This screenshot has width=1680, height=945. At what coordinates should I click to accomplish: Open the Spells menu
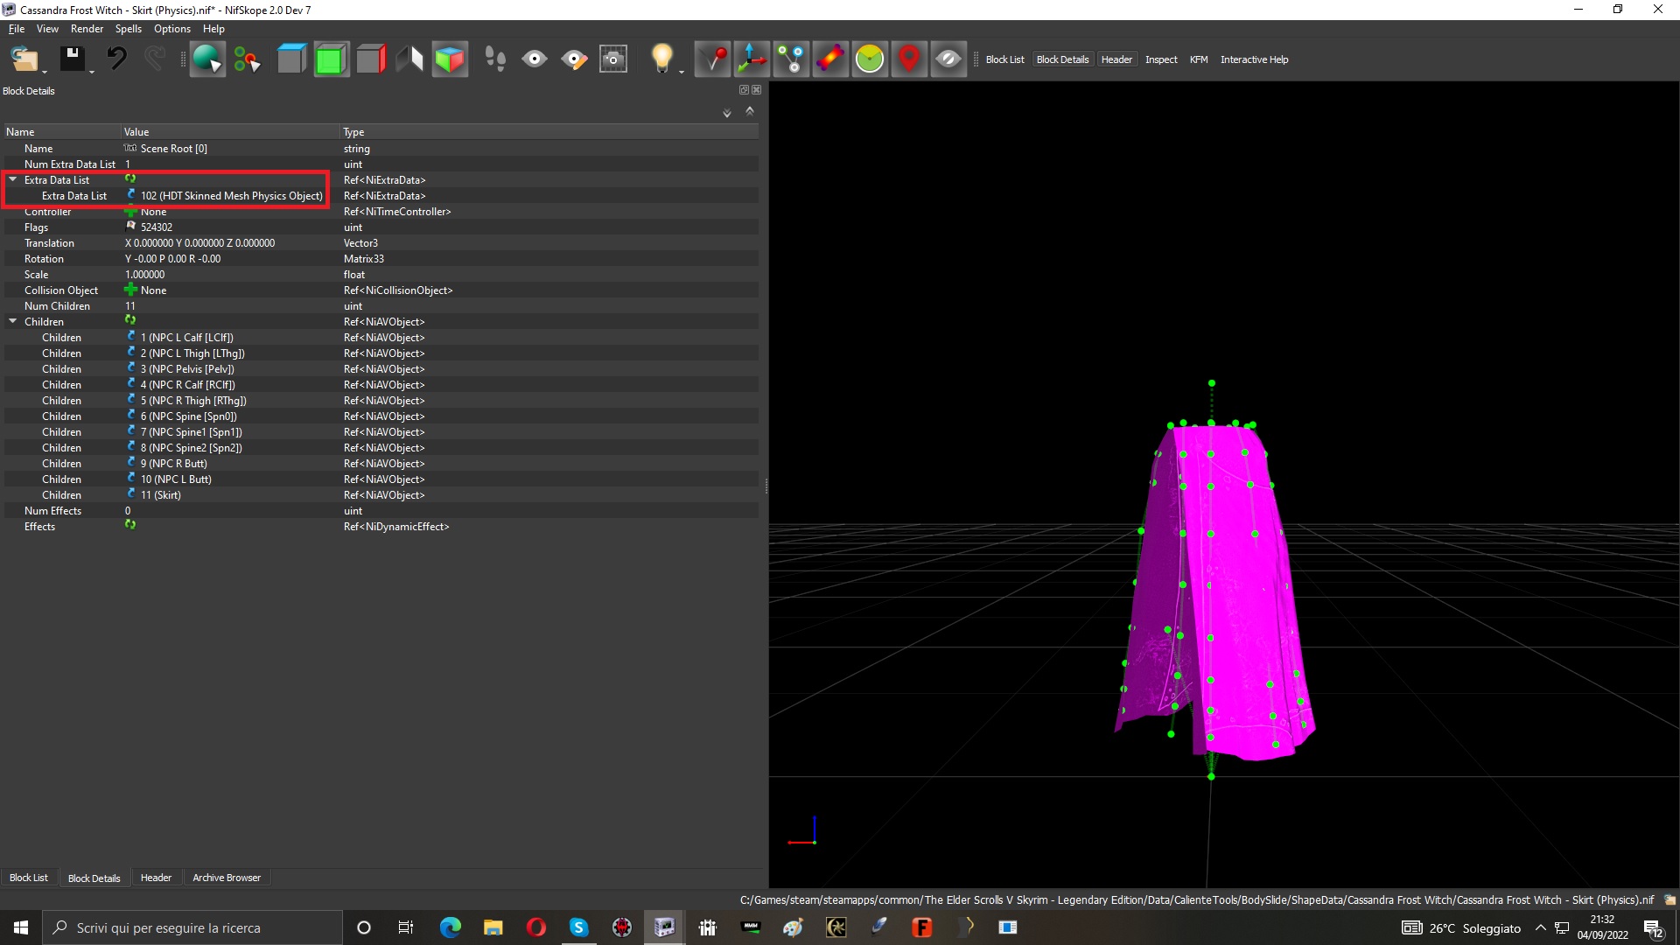128,29
